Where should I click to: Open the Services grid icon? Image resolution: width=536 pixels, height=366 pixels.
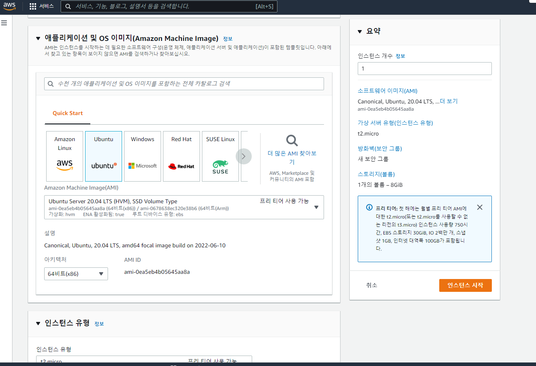(x=32, y=6)
